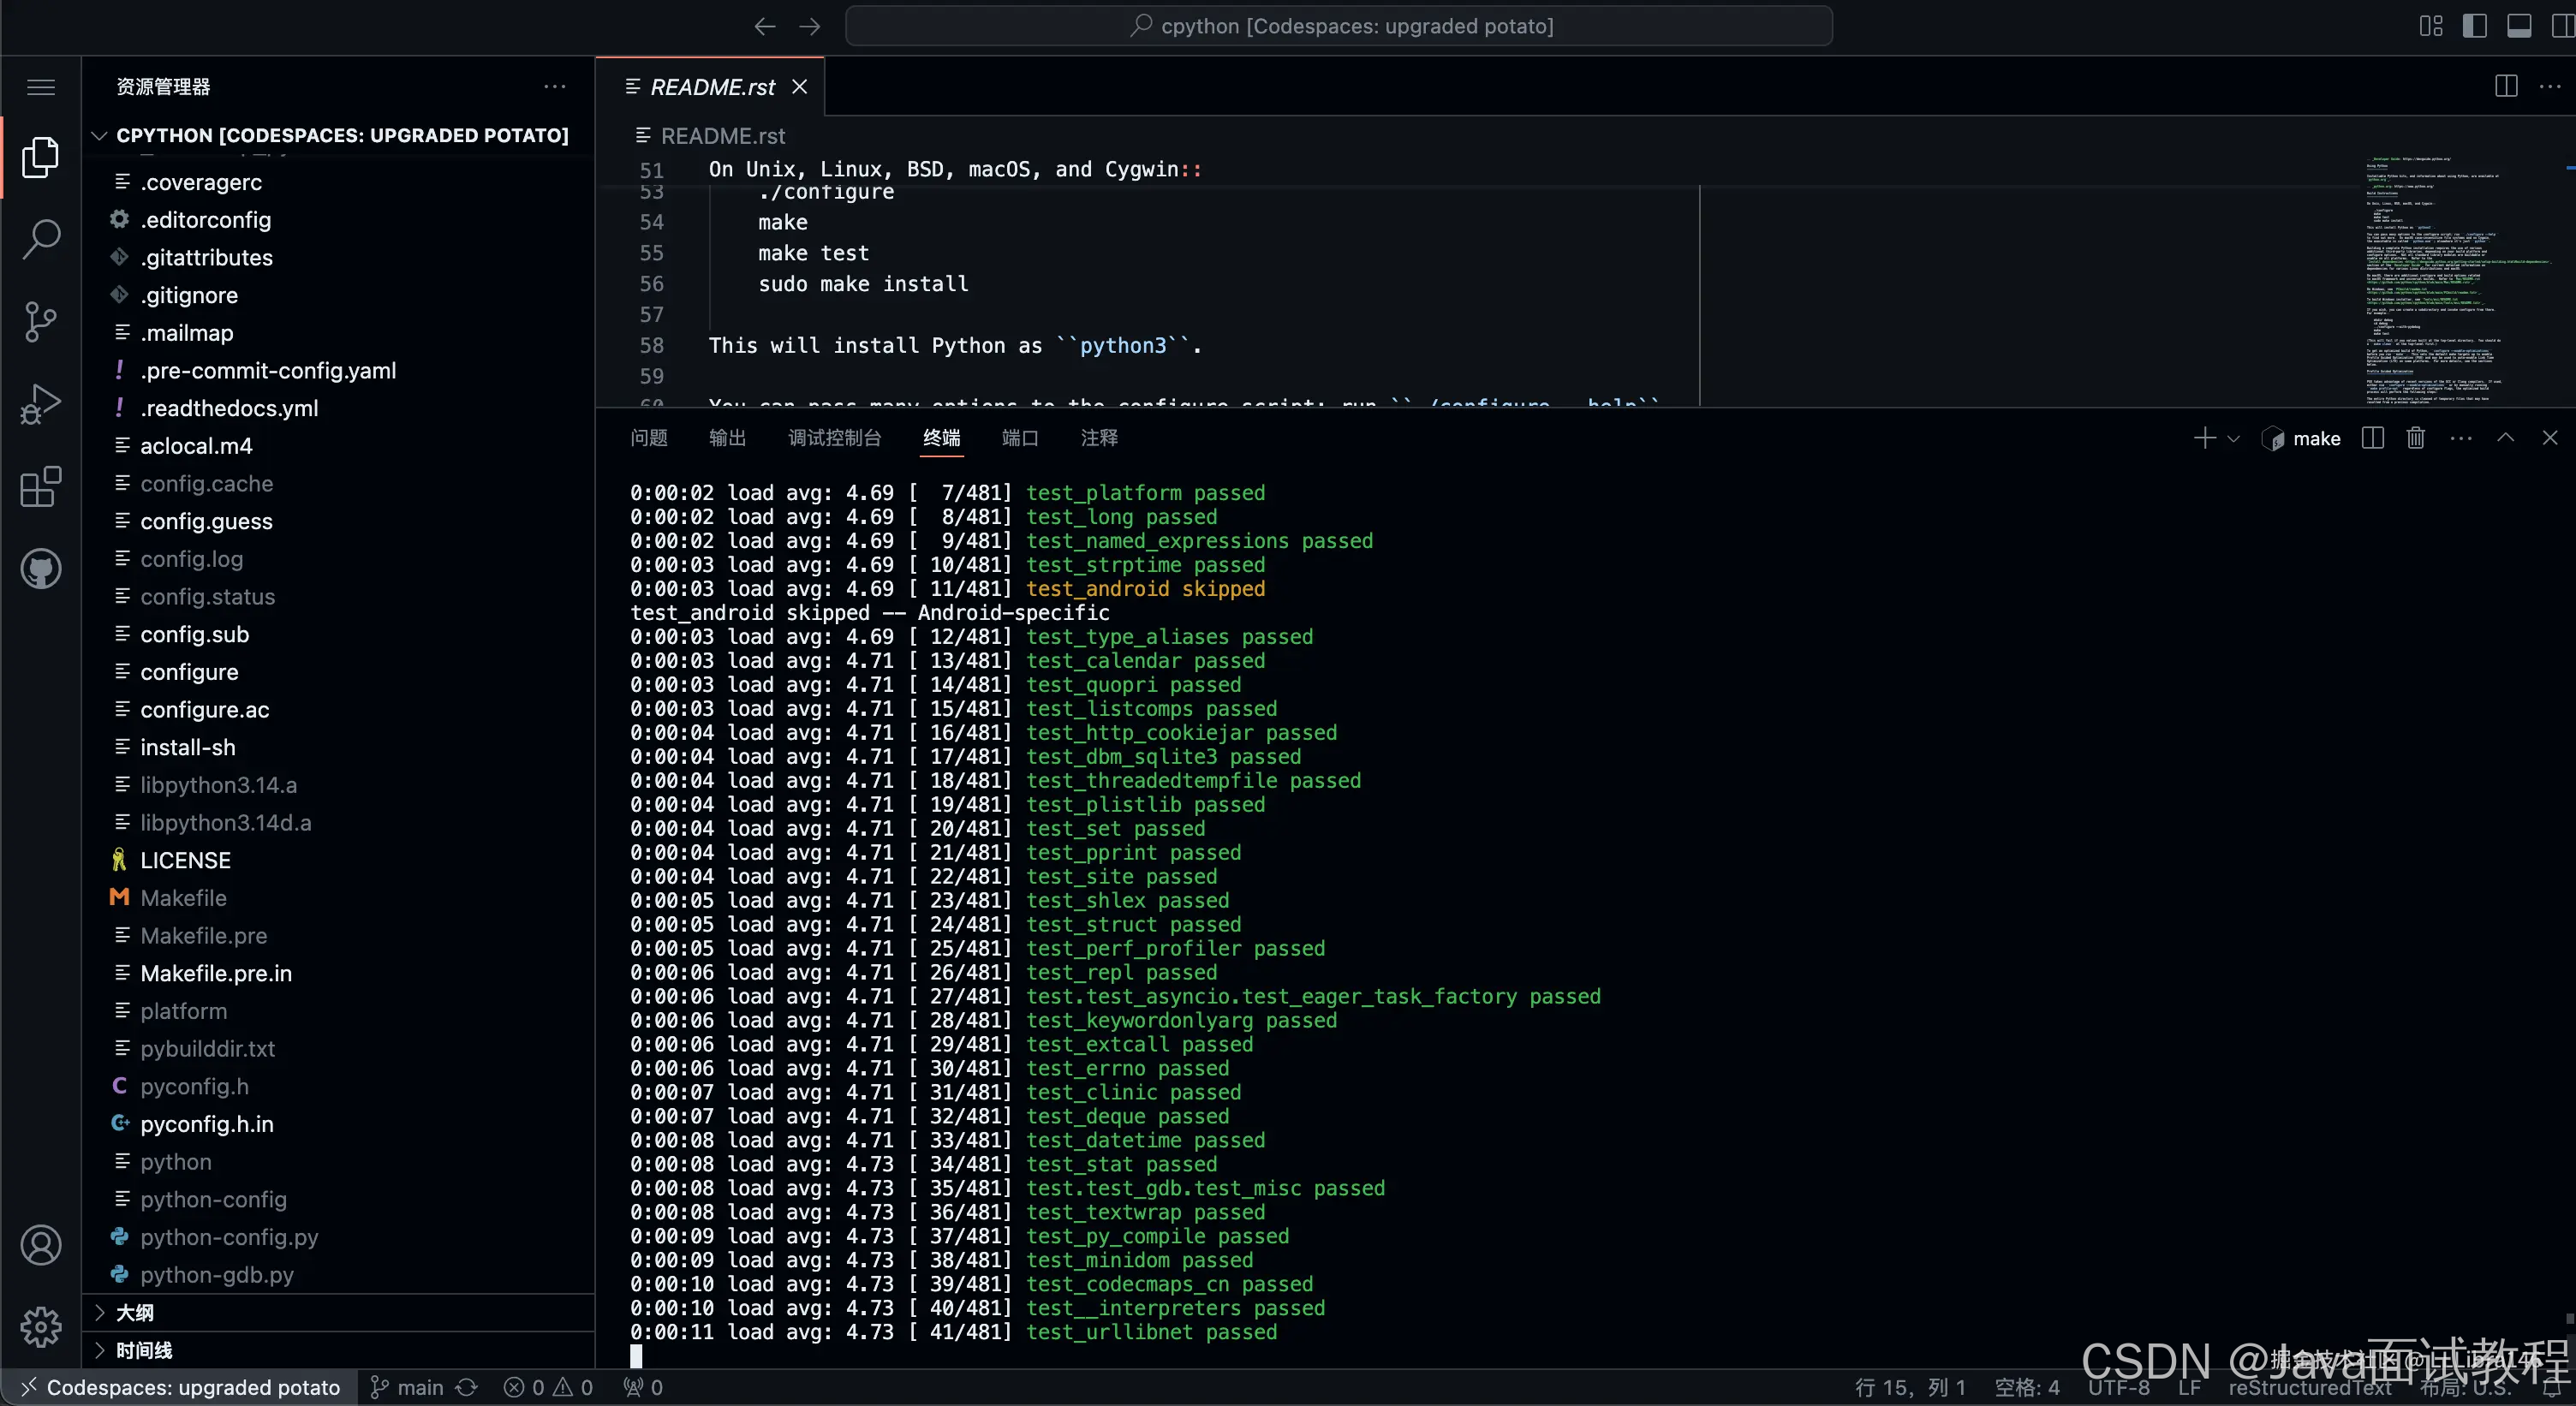Click forwarded ports status item
The image size is (2576, 1406).
pyautogui.click(x=643, y=1387)
